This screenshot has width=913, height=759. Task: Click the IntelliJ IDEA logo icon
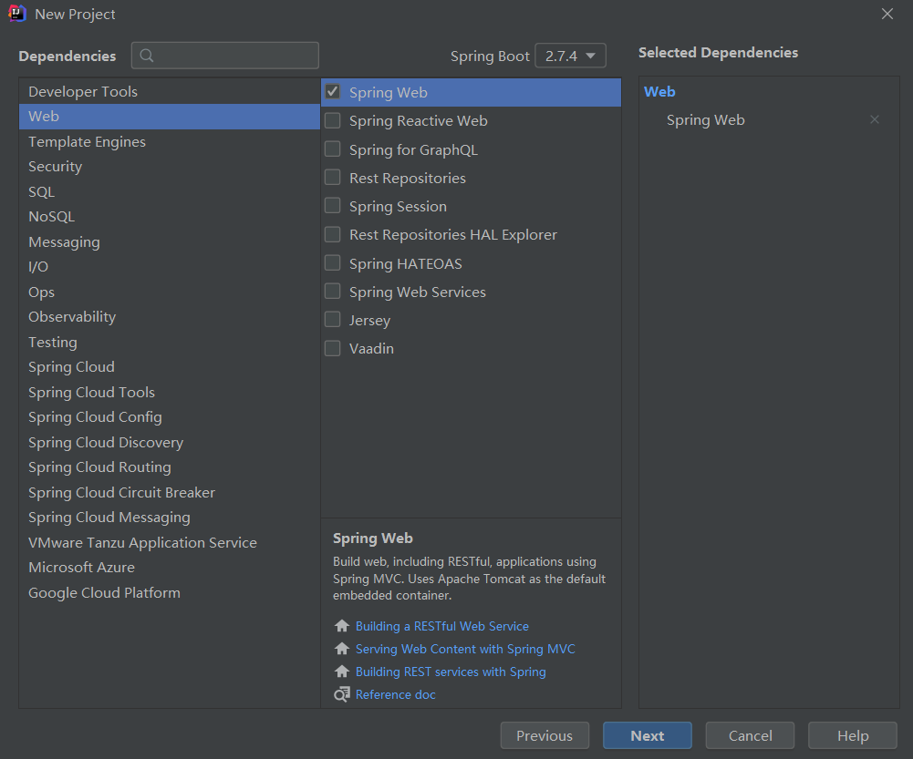(x=17, y=14)
